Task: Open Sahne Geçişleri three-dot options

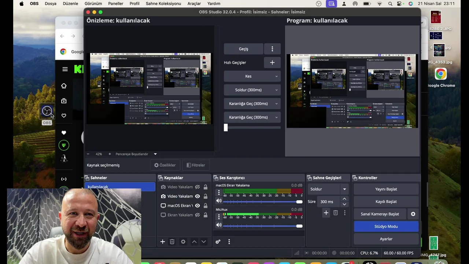Action: [x=344, y=213]
